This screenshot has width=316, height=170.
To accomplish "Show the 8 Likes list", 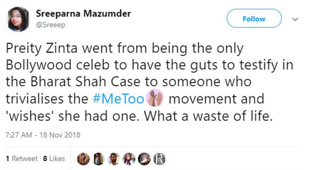I will click(54, 159).
